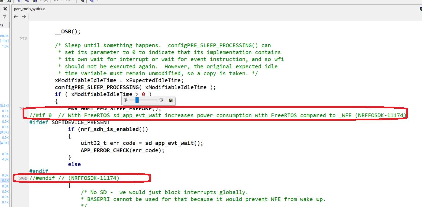Click the font size increase T+ icon
The image size is (422, 207).
(161, 100)
